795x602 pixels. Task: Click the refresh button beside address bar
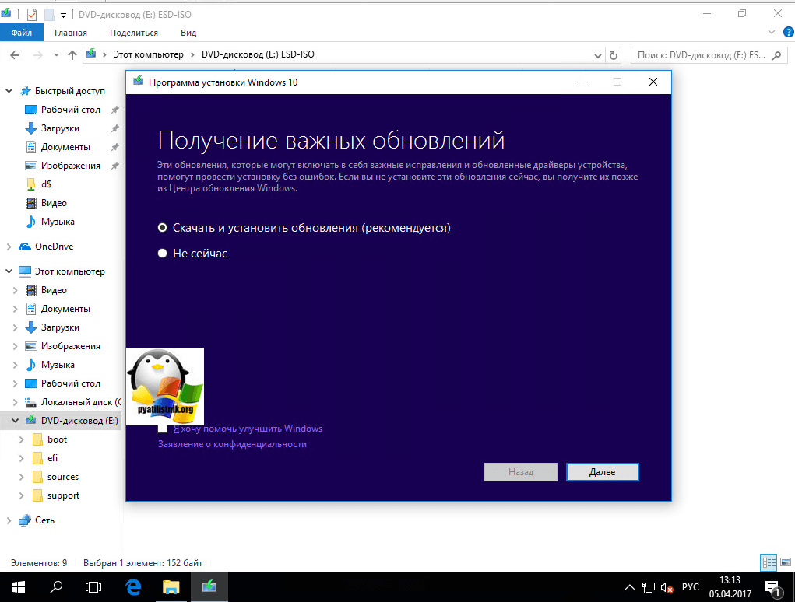[x=614, y=55]
